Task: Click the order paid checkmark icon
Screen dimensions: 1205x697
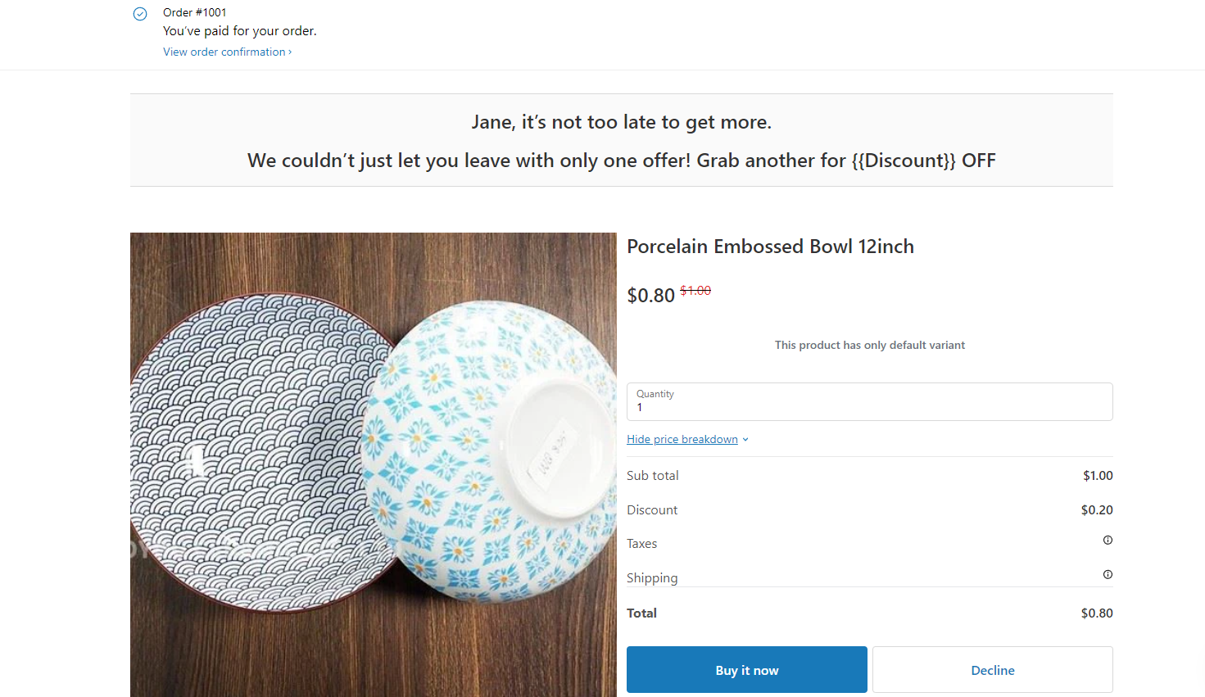Action: click(x=139, y=14)
